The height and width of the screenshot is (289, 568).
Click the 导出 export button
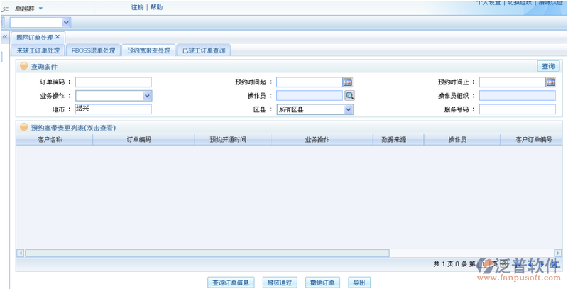(x=360, y=283)
